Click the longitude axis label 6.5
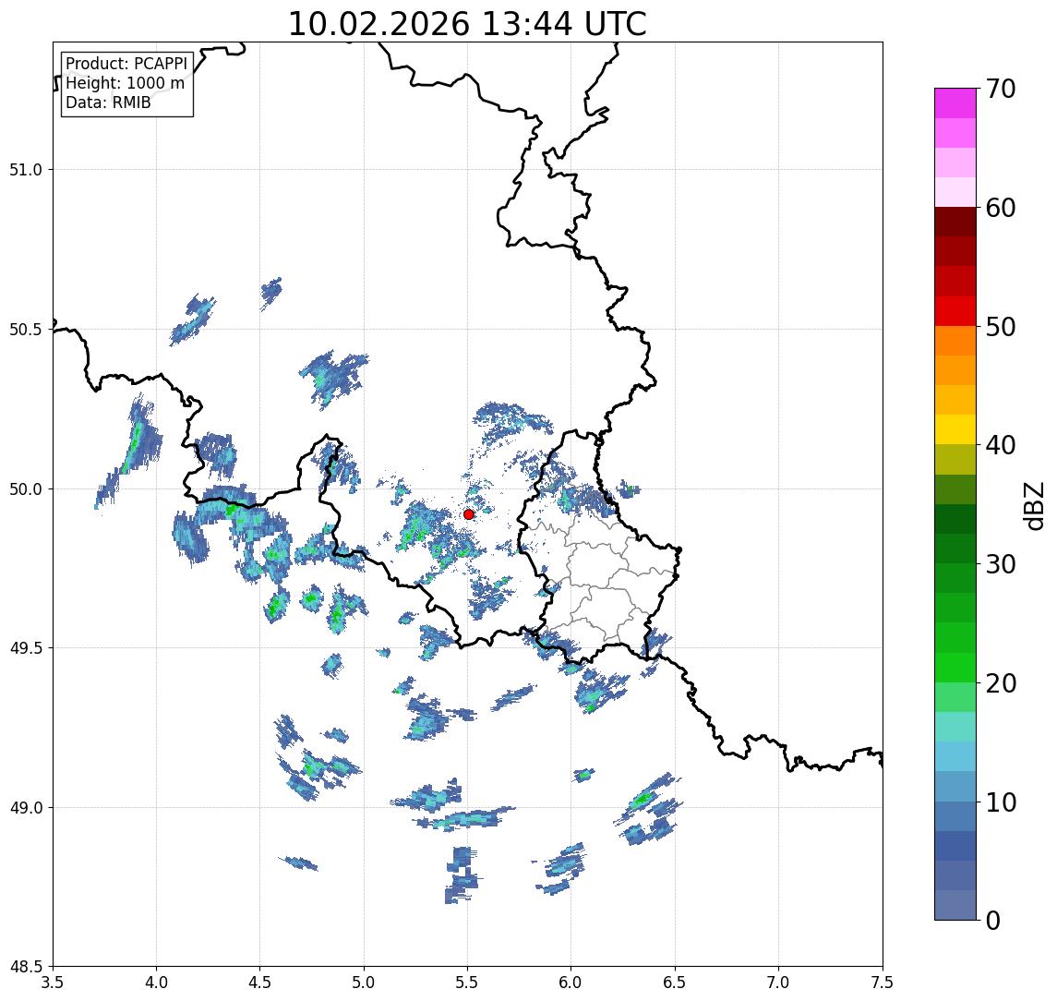1057x1001 pixels. (675, 983)
